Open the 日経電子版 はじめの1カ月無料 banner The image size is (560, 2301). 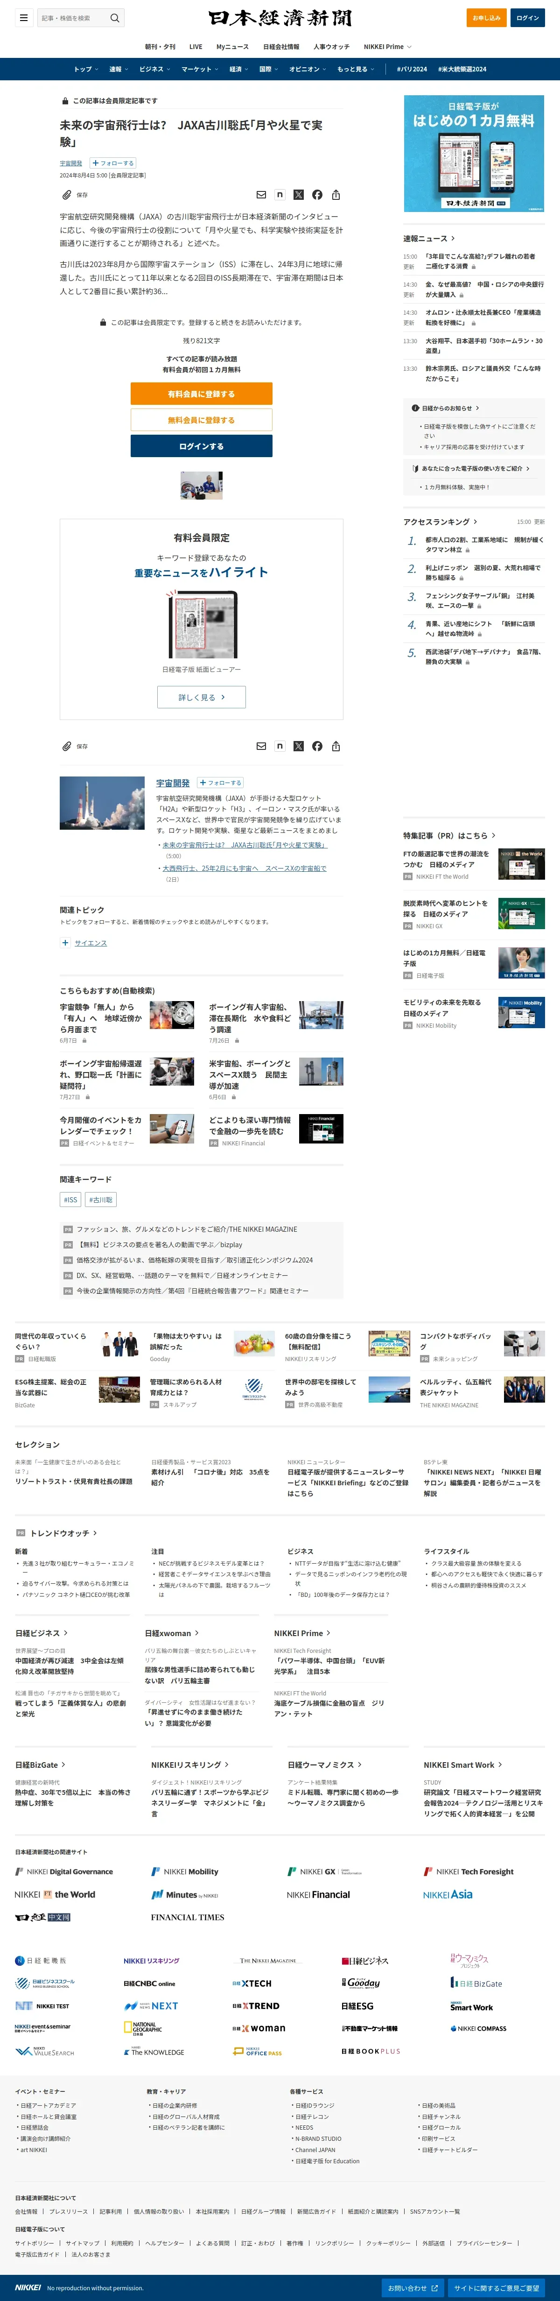[x=474, y=153]
